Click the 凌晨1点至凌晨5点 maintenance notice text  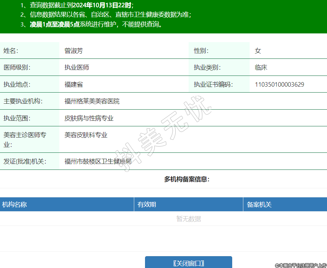pyautogui.click(x=55, y=24)
